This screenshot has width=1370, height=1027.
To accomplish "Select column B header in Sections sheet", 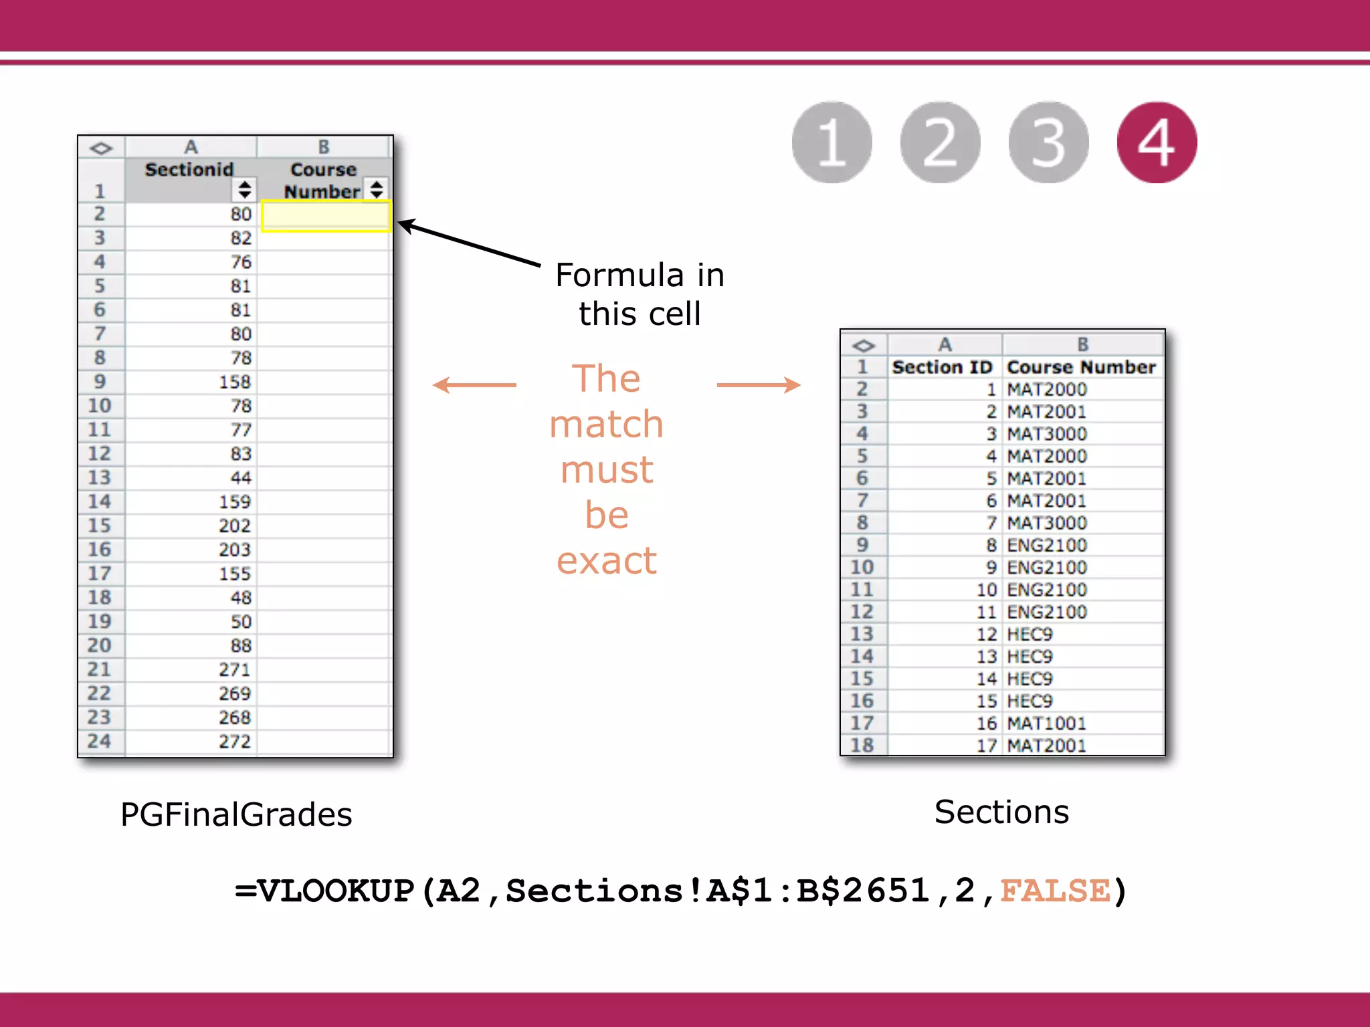I will (1083, 344).
